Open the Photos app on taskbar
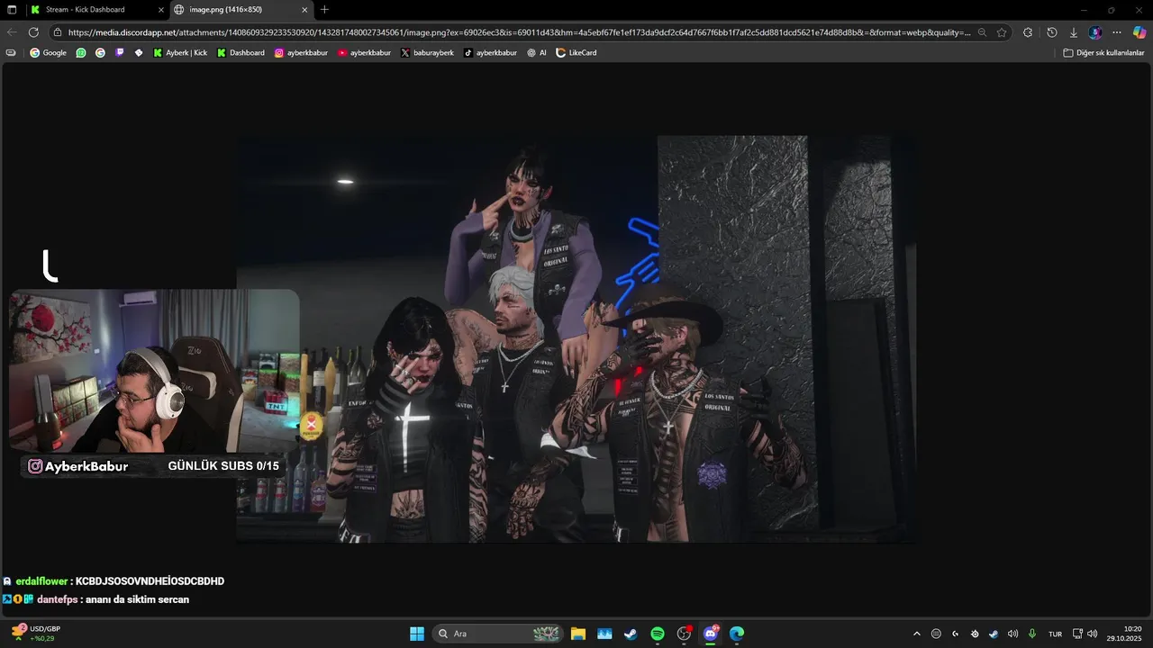 (x=604, y=634)
